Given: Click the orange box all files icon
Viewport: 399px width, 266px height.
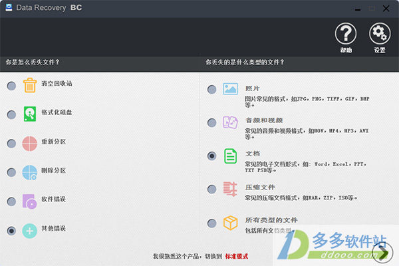Looking at the screenshot, I should tap(230, 223).
